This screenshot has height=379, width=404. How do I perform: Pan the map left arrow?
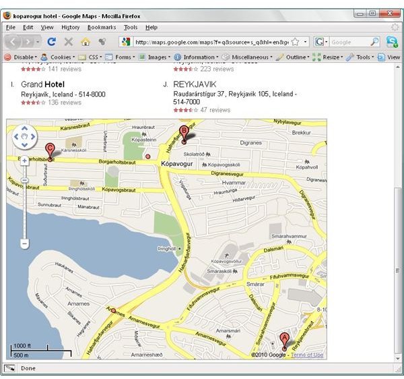(x=16, y=137)
